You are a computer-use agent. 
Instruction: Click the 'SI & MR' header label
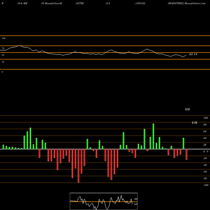(x=22, y=3)
